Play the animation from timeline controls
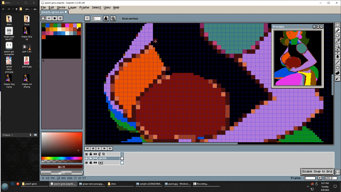This screenshot has width=341, height=192. point(99,149)
